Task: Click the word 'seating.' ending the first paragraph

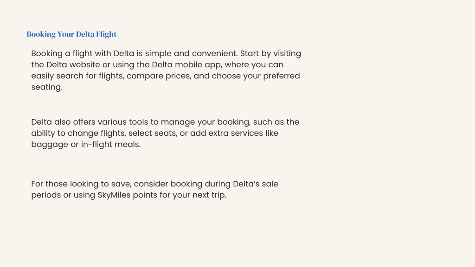Action: tap(47, 88)
